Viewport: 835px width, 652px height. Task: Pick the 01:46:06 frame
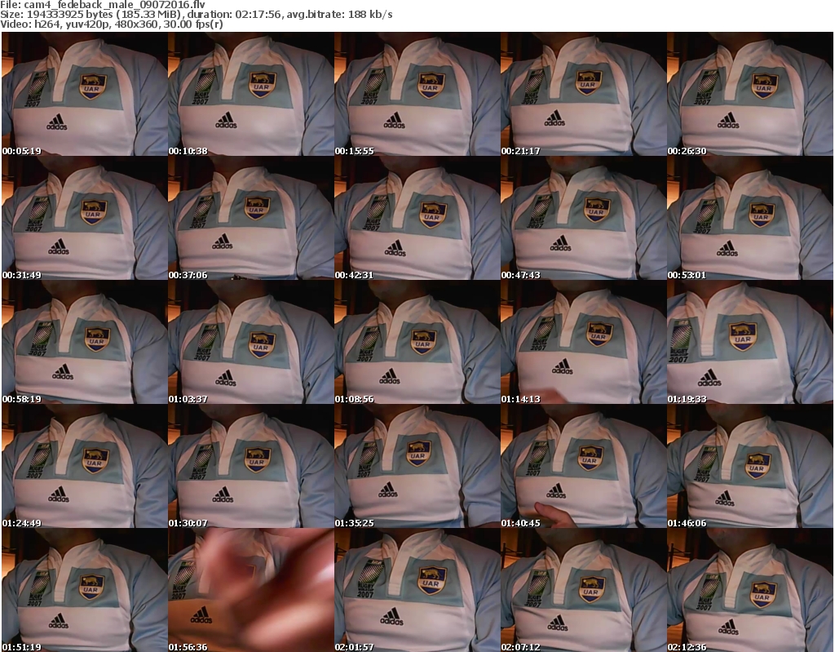click(750, 466)
